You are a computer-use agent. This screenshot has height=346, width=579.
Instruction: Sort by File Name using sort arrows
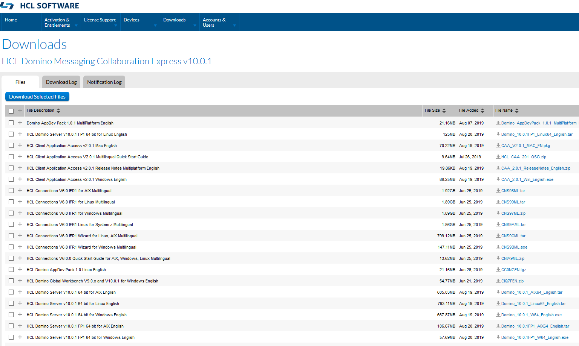pos(517,111)
